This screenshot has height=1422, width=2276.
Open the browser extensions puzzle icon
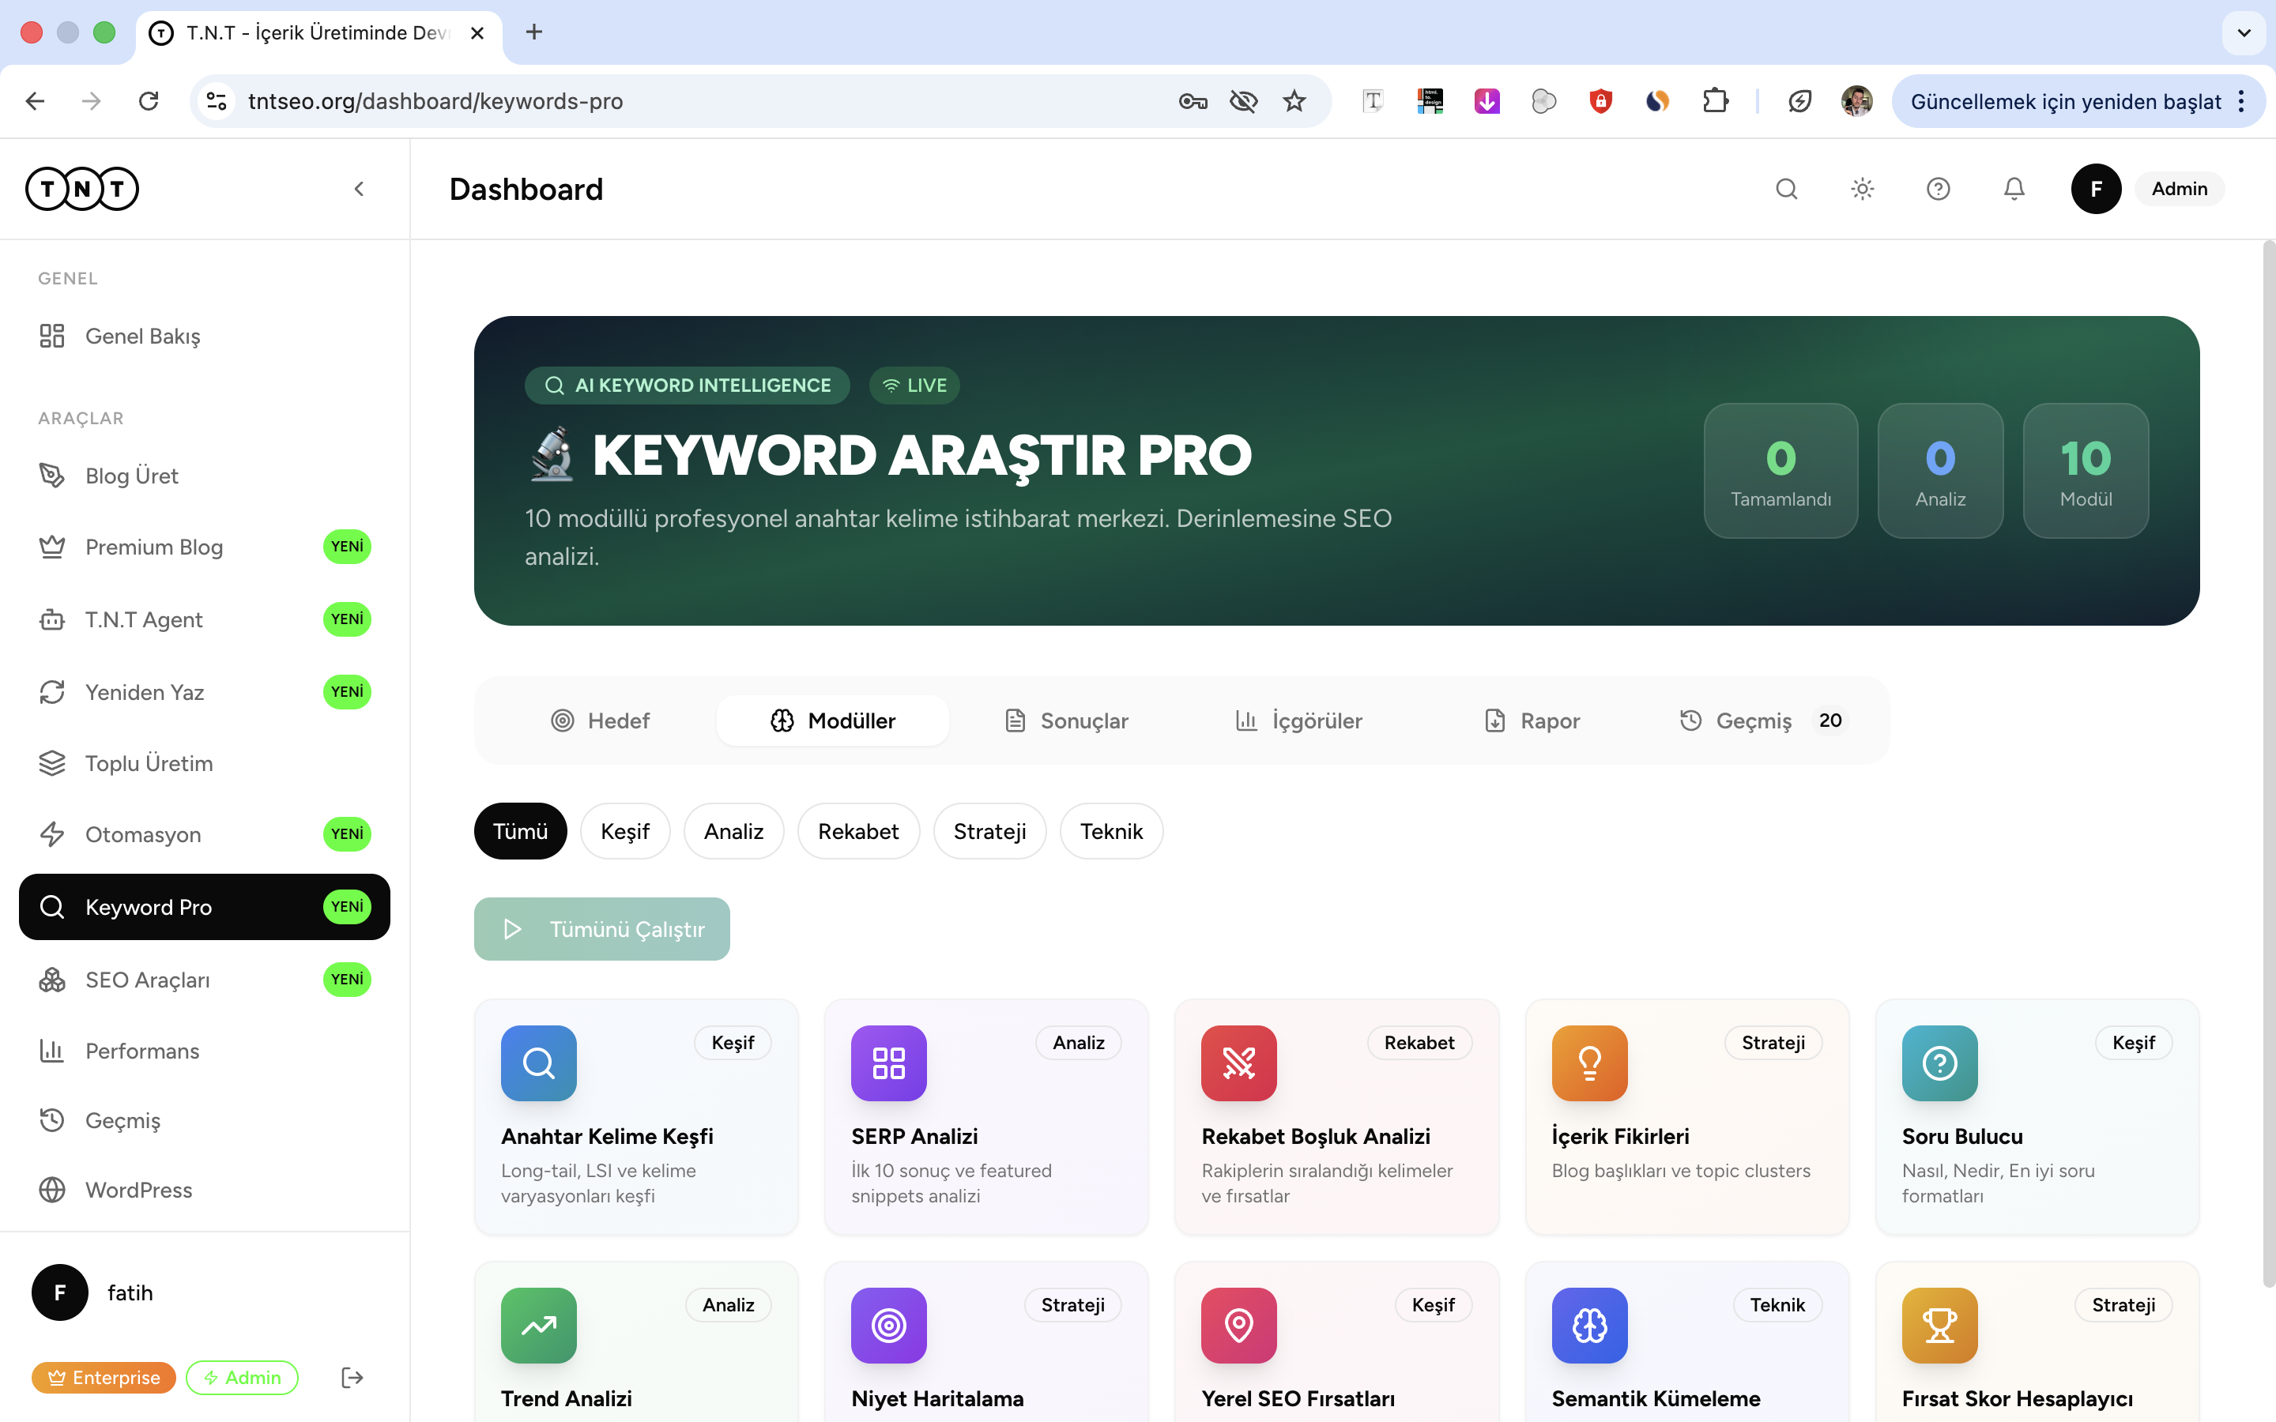pos(1716,100)
